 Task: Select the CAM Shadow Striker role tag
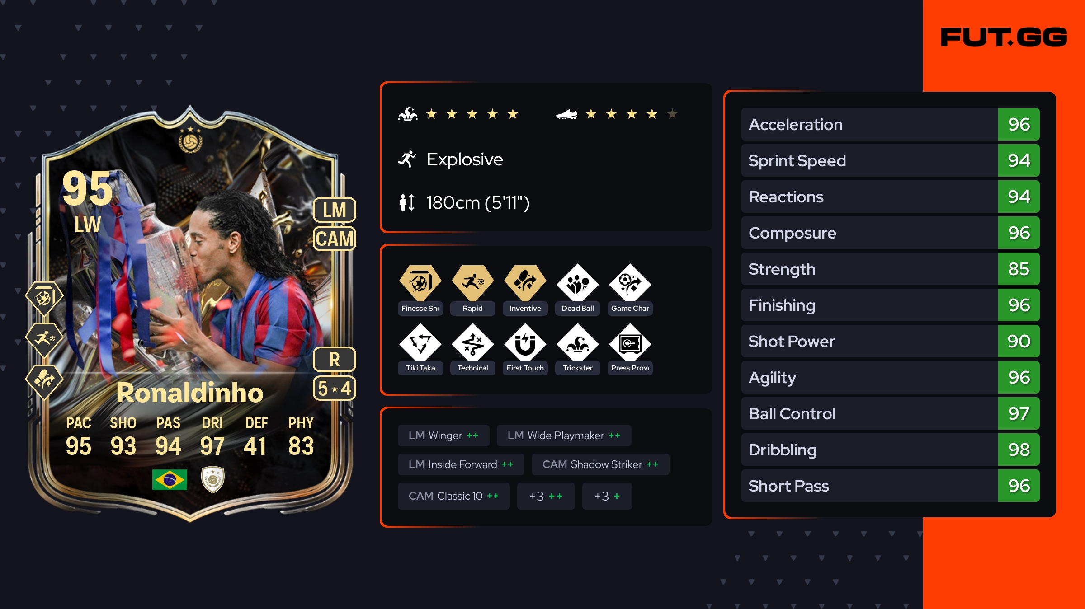click(x=600, y=464)
